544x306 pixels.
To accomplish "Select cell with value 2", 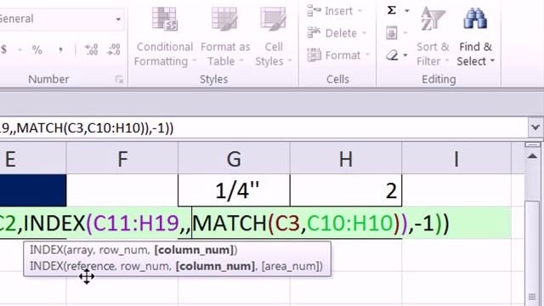I will tap(346, 190).
